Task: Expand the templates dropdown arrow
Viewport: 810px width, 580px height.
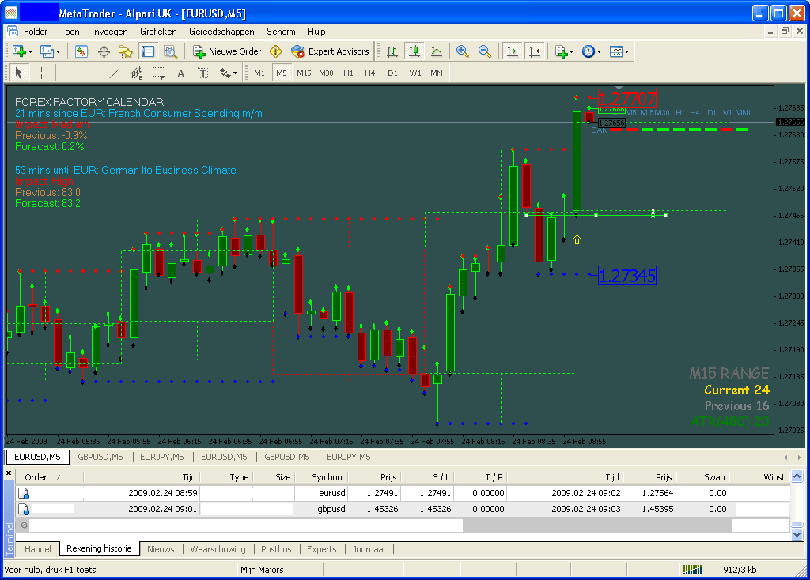Action: point(627,51)
